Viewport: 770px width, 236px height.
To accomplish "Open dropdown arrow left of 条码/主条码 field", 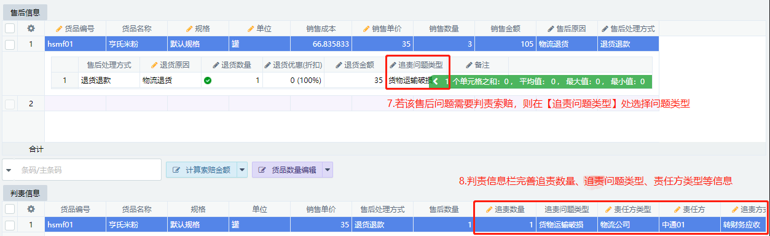I will coord(9,170).
